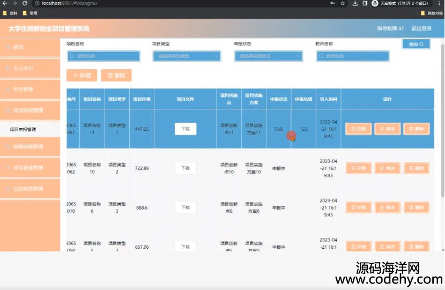445x290 pixels.
Task: Click the browser reload icon
Action: coord(25,3)
